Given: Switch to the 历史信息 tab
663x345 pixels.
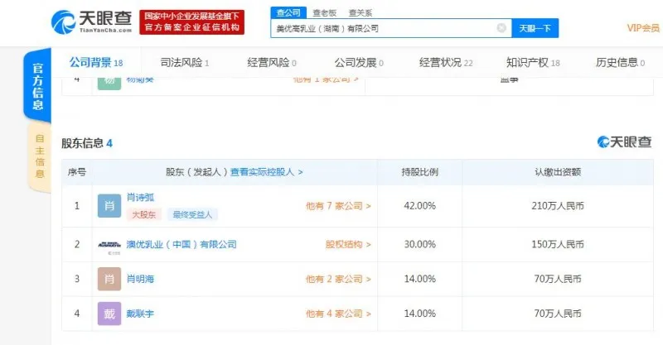Looking at the screenshot, I should [620, 63].
